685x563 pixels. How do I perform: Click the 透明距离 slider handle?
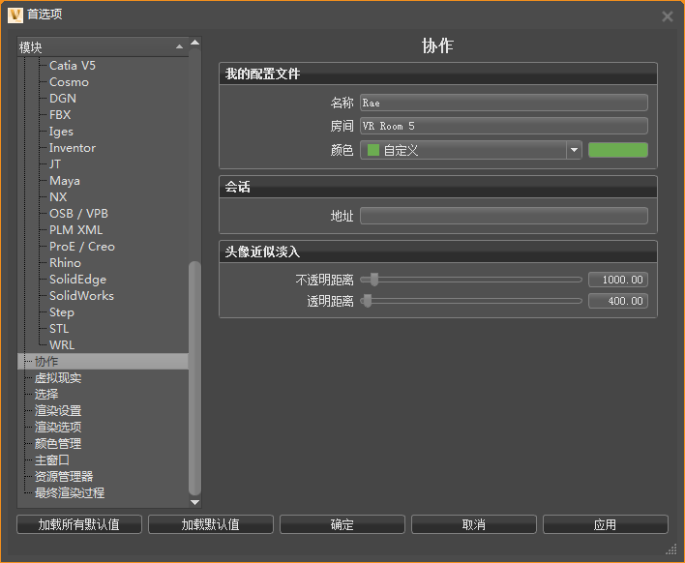click(x=368, y=301)
